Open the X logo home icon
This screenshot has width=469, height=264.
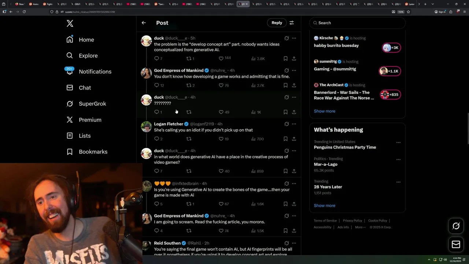tap(70, 23)
